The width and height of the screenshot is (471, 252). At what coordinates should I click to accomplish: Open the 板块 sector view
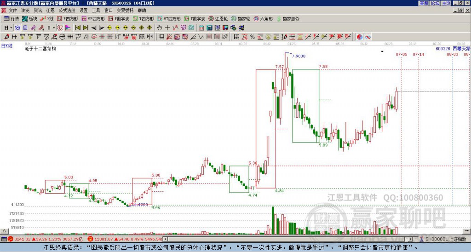pyautogui.click(x=30, y=18)
